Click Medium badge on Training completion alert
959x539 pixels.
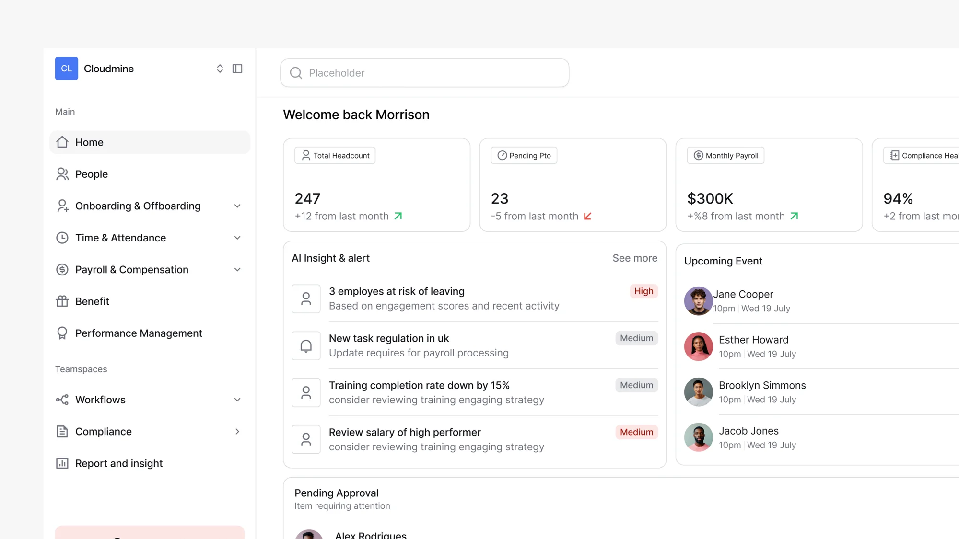pos(637,385)
